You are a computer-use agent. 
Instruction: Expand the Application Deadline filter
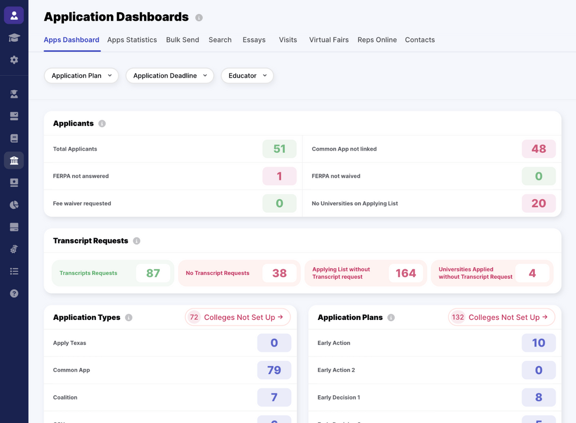(169, 75)
